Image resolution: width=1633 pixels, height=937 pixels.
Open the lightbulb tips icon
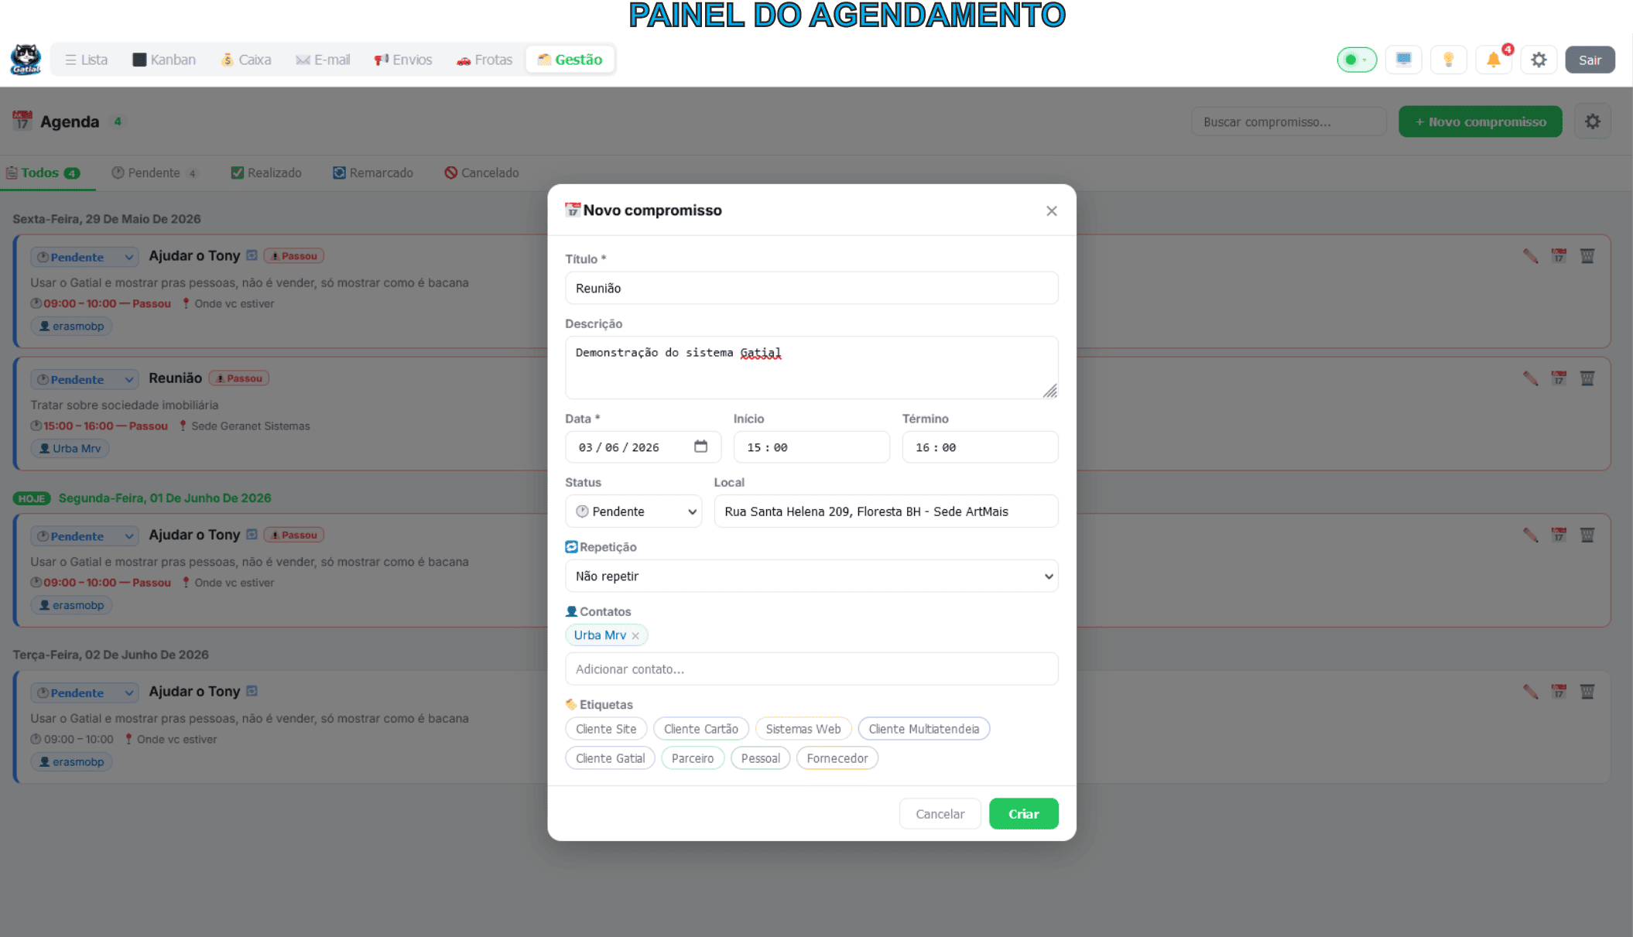(x=1449, y=60)
